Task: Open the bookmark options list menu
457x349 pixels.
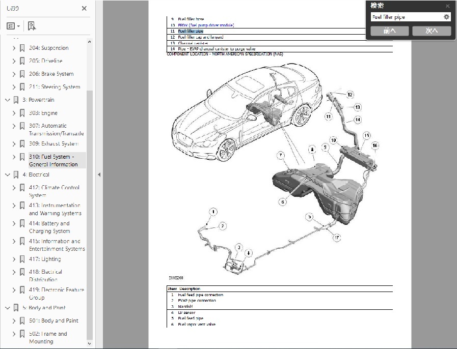Action: [x=13, y=26]
